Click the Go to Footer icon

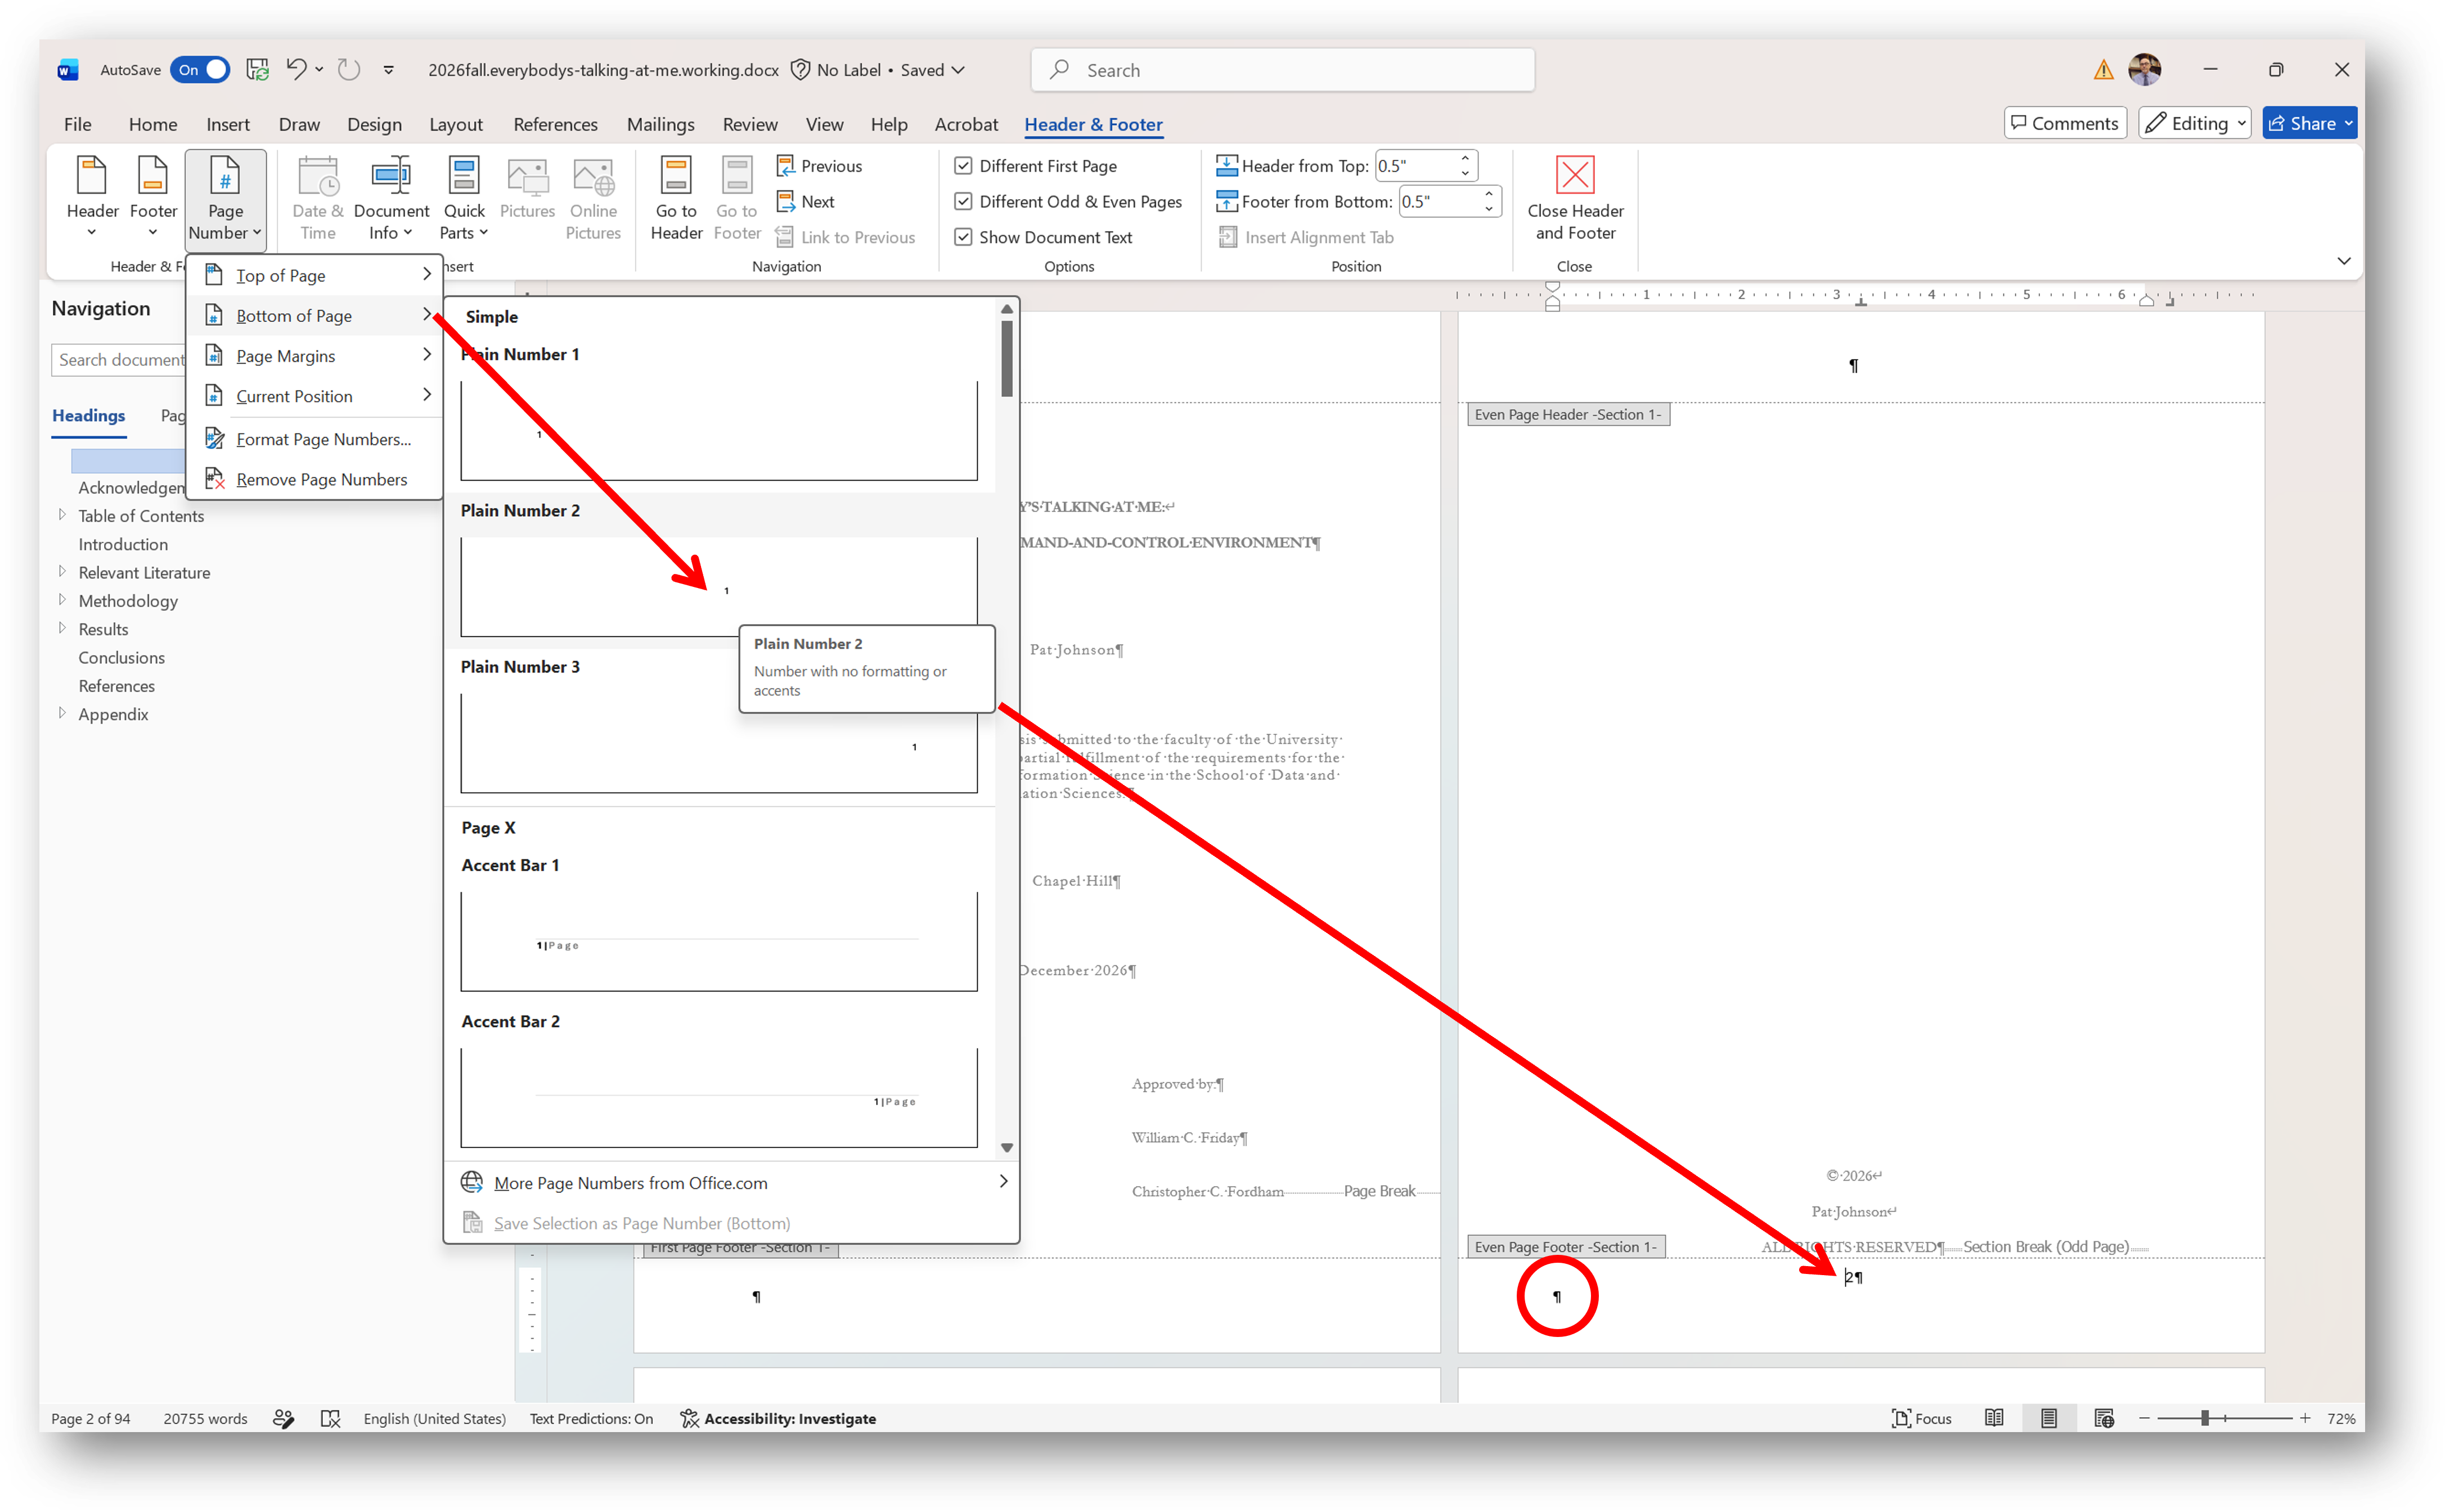point(736,197)
